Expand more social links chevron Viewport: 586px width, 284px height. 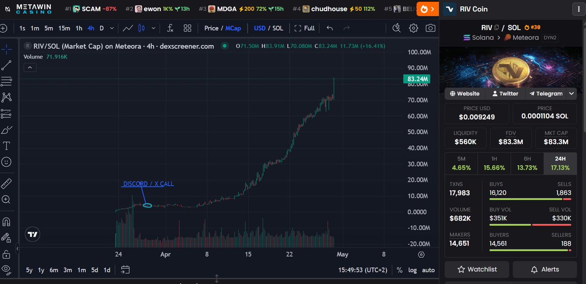[x=572, y=94]
